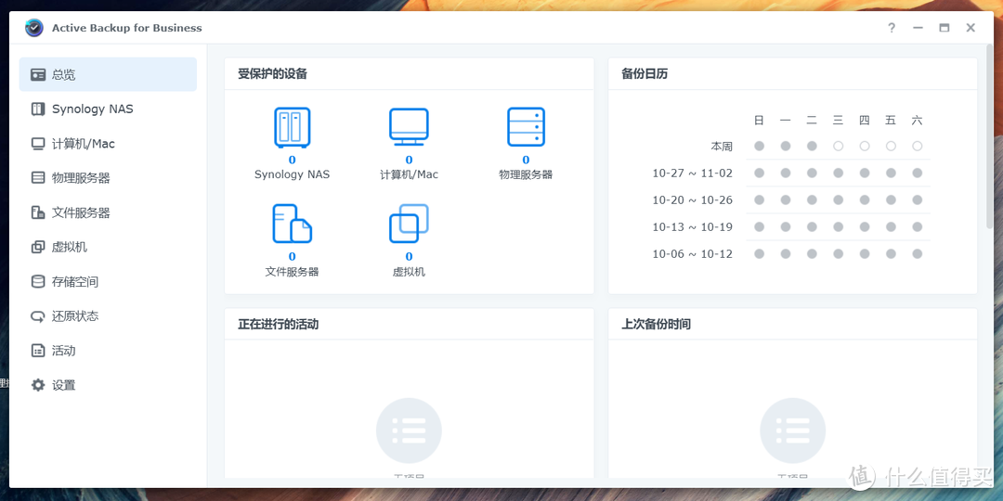The image size is (1003, 501).
Task: Open 文件服务器 sidebar section
Action: (x=108, y=212)
